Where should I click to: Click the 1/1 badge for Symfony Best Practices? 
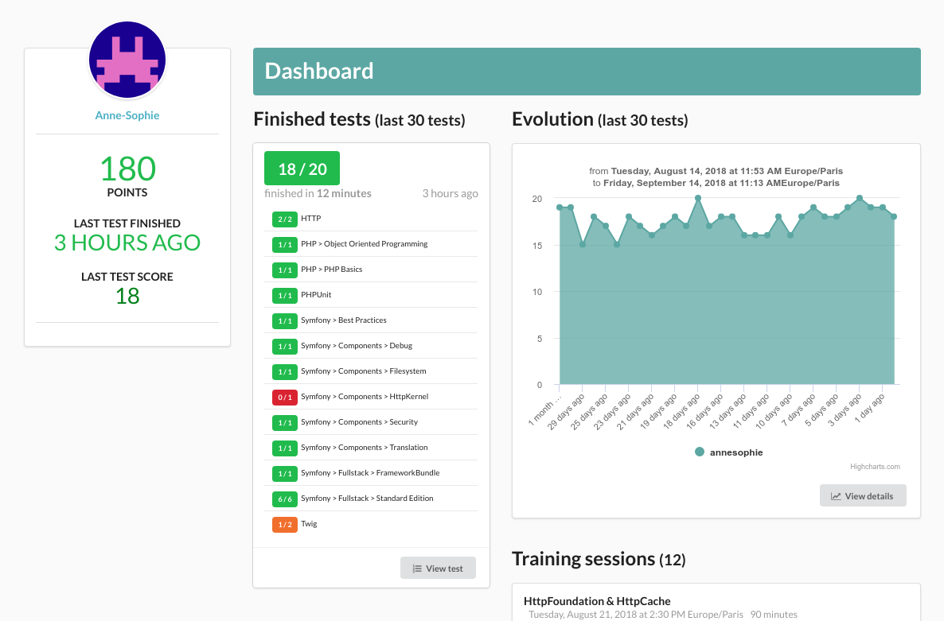[284, 320]
